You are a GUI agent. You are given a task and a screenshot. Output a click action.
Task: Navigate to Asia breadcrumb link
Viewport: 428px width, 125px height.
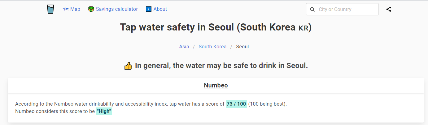[x=184, y=47]
